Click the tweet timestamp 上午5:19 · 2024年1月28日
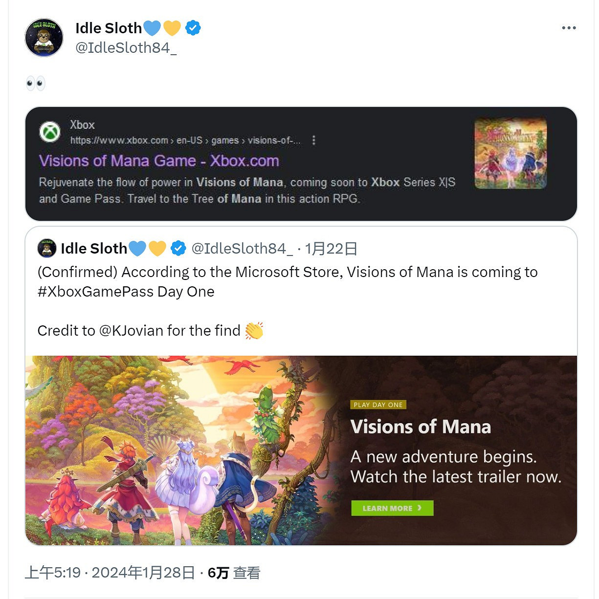 click(110, 573)
